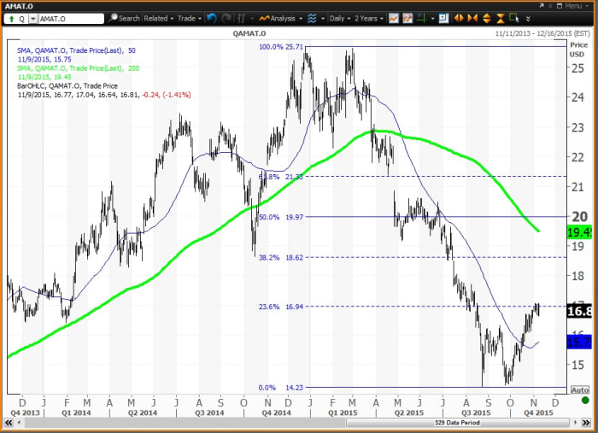Screen dimensions: 598x433
Task: Jump to end with right double-arrow button
Action: (x=586, y=423)
